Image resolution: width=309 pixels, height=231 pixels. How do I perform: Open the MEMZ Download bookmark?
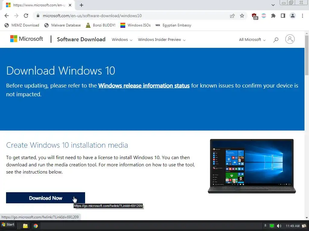pos(22,25)
